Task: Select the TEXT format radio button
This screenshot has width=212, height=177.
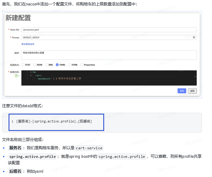Action: coord(23,65)
